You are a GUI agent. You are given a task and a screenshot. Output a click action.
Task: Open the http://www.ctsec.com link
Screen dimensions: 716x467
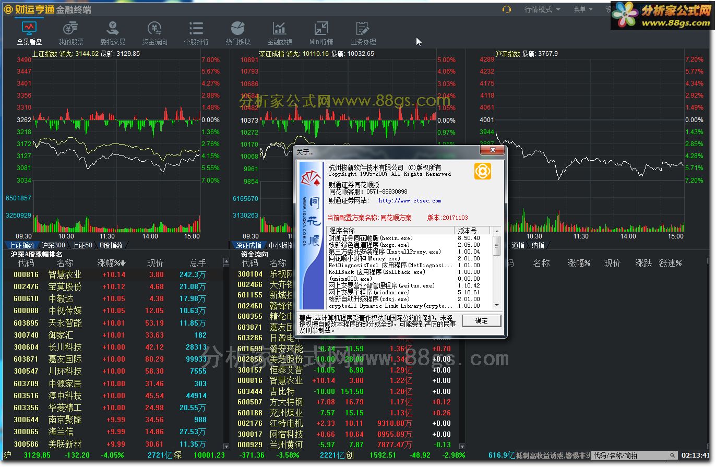point(410,201)
